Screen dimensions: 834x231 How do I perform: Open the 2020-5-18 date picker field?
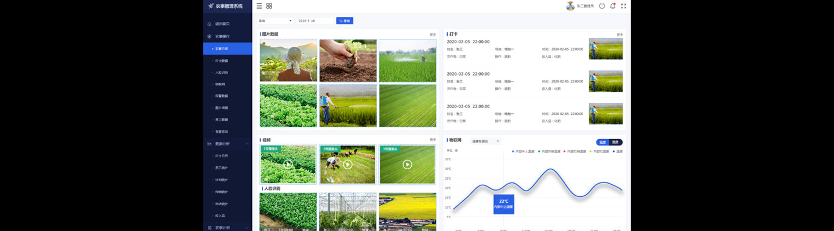pyautogui.click(x=315, y=21)
